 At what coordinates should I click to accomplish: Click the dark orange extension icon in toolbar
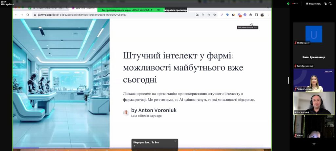point(233,15)
